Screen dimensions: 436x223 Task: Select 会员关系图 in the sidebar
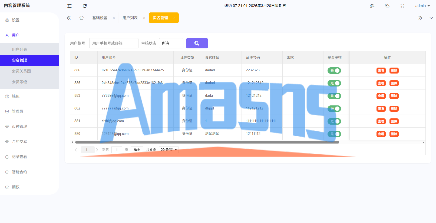[21, 71]
